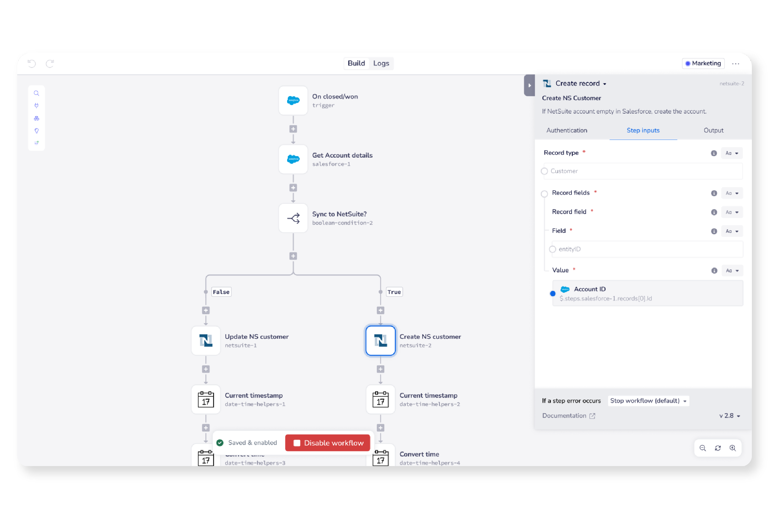Open the search icon in left sidebar

[36, 93]
